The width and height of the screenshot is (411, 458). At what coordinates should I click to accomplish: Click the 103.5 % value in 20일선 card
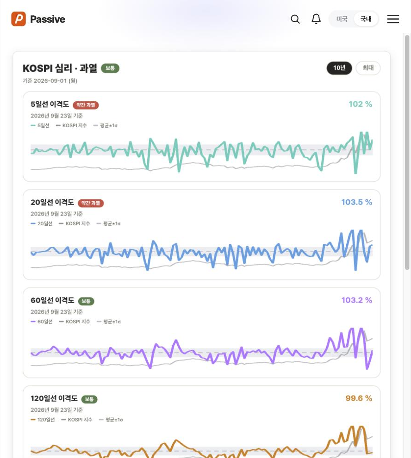pyautogui.click(x=357, y=202)
